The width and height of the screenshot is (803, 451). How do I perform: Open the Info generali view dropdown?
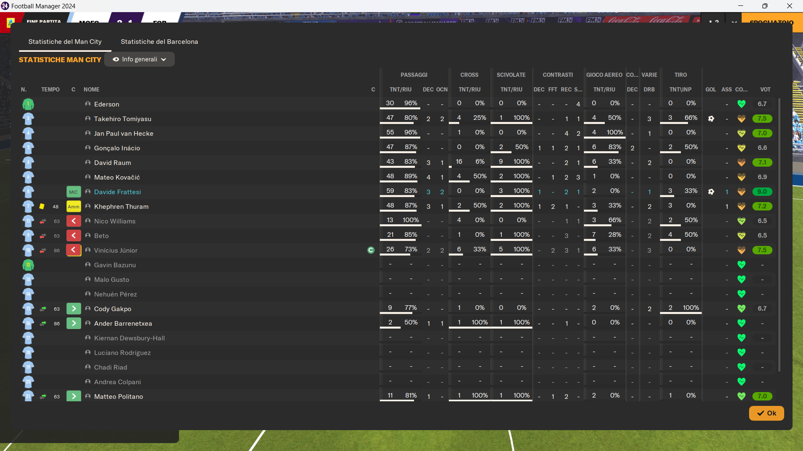click(x=139, y=59)
